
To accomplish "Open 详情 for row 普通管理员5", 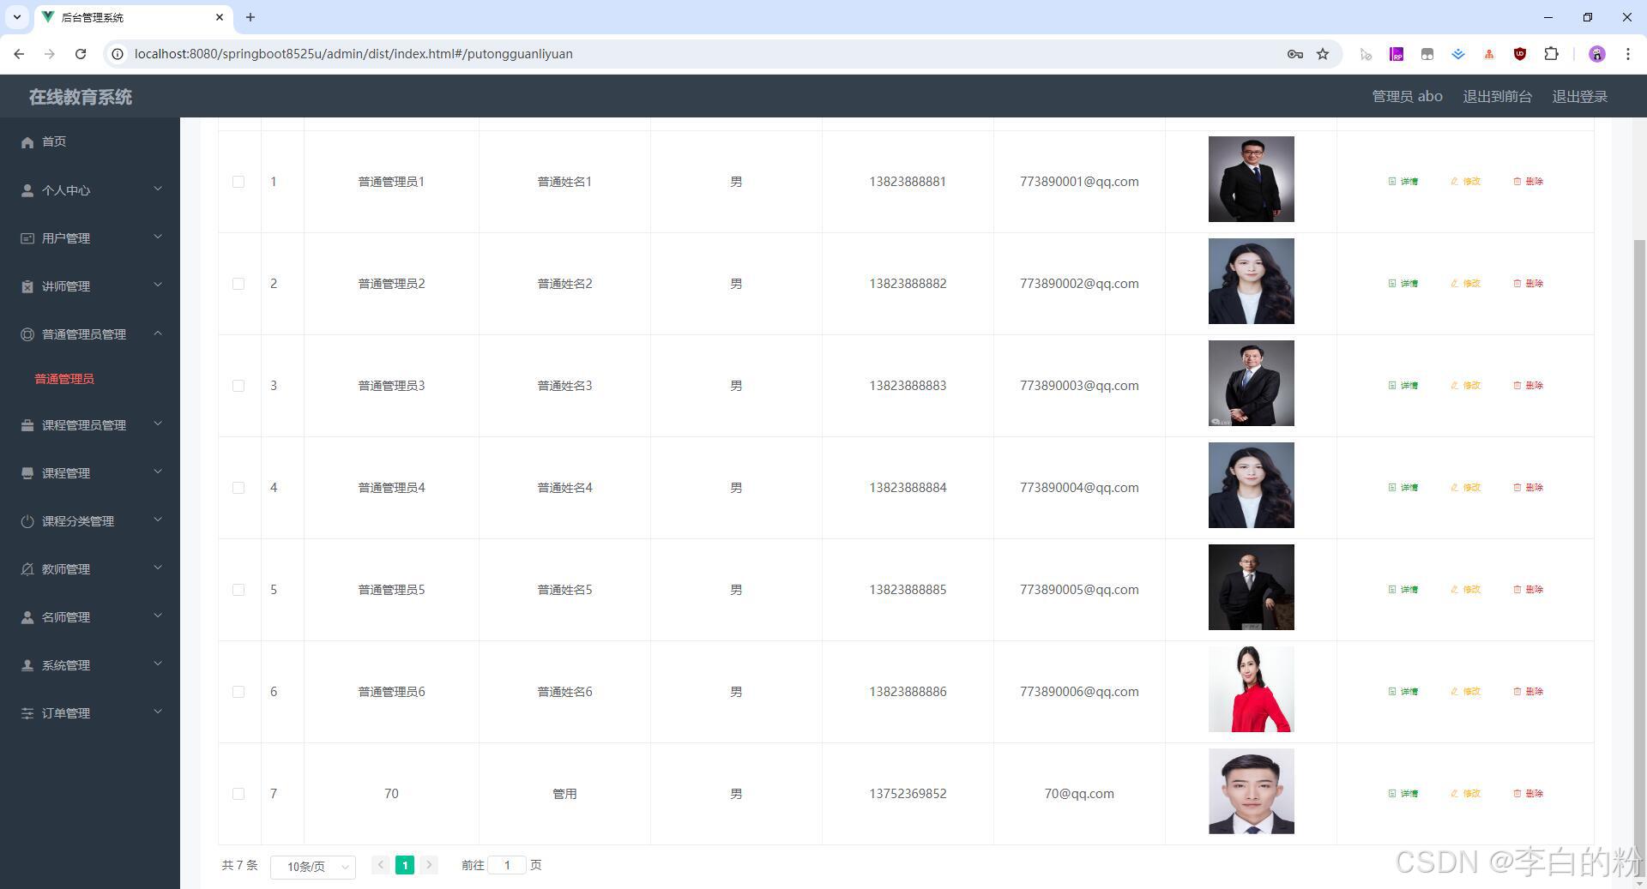I will click(x=1403, y=590).
